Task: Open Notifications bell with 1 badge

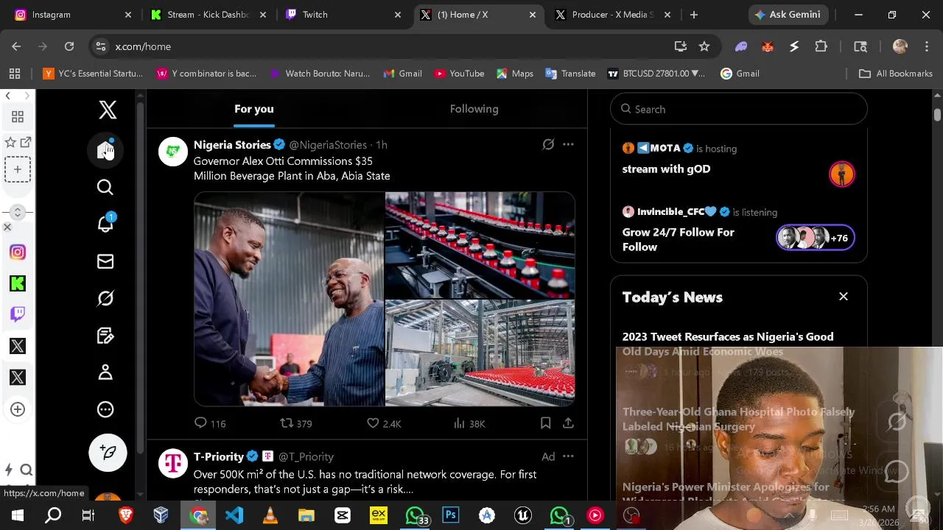Action: point(105,224)
